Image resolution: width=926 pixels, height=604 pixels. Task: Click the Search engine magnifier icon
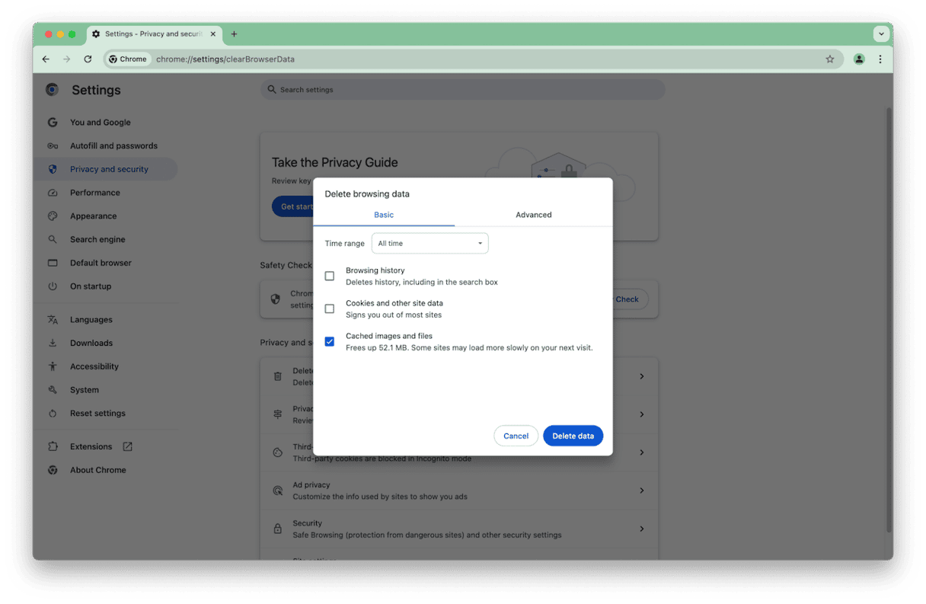pyautogui.click(x=53, y=239)
